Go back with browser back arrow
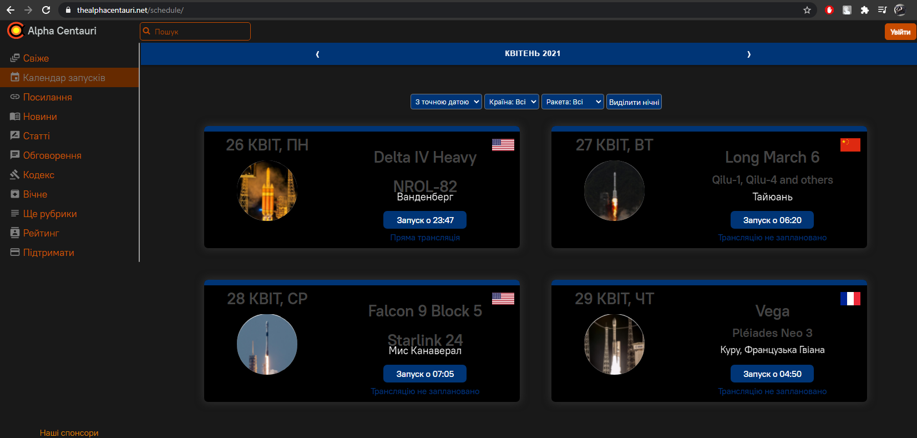917x438 pixels. pos(11,10)
